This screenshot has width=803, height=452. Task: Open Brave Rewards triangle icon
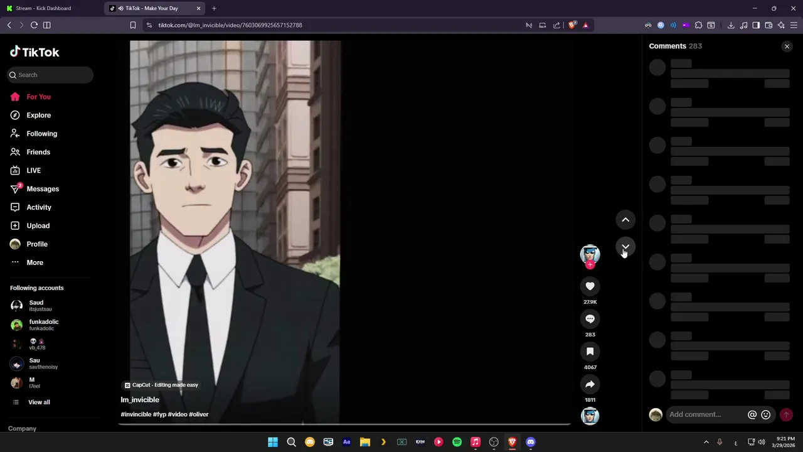(x=585, y=25)
